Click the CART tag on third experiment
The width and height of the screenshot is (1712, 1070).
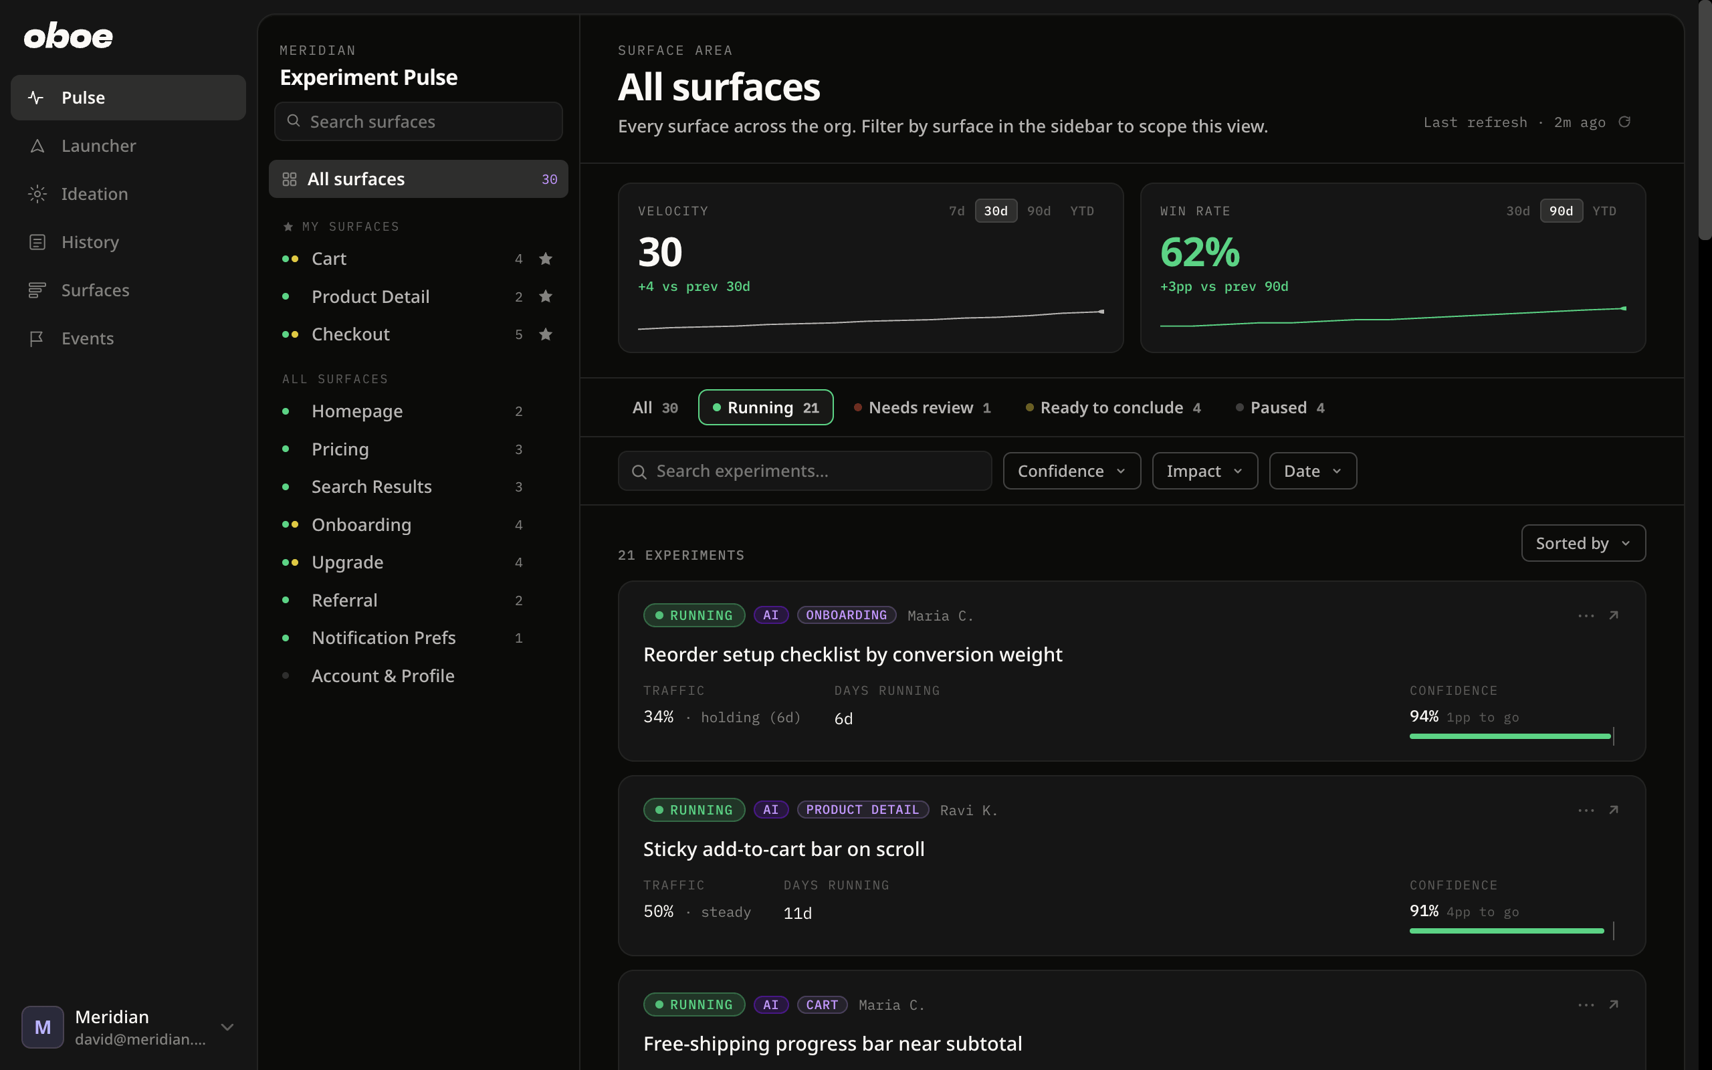[822, 1005]
